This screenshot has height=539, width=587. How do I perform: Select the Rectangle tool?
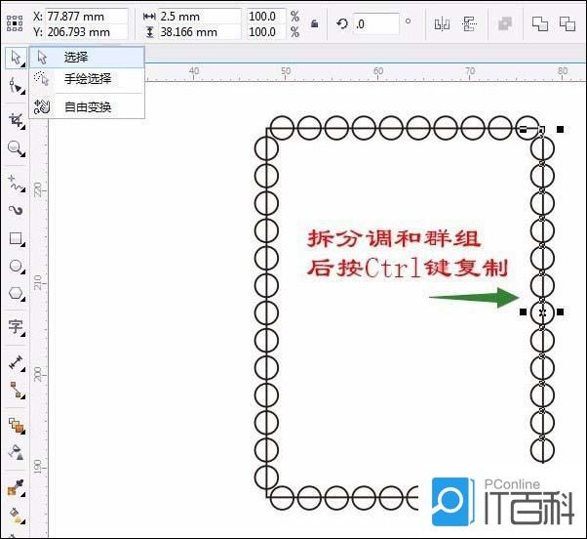point(16,238)
